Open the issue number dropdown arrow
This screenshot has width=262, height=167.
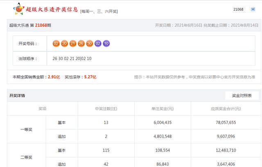tap(253, 9)
